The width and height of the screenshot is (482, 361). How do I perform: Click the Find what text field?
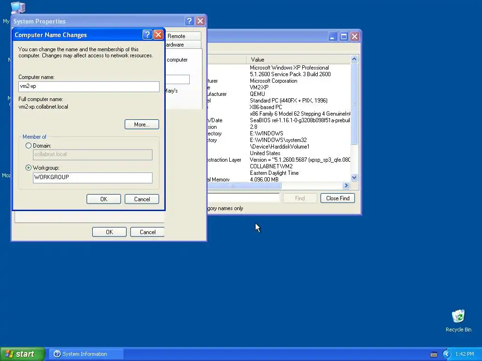(243, 198)
